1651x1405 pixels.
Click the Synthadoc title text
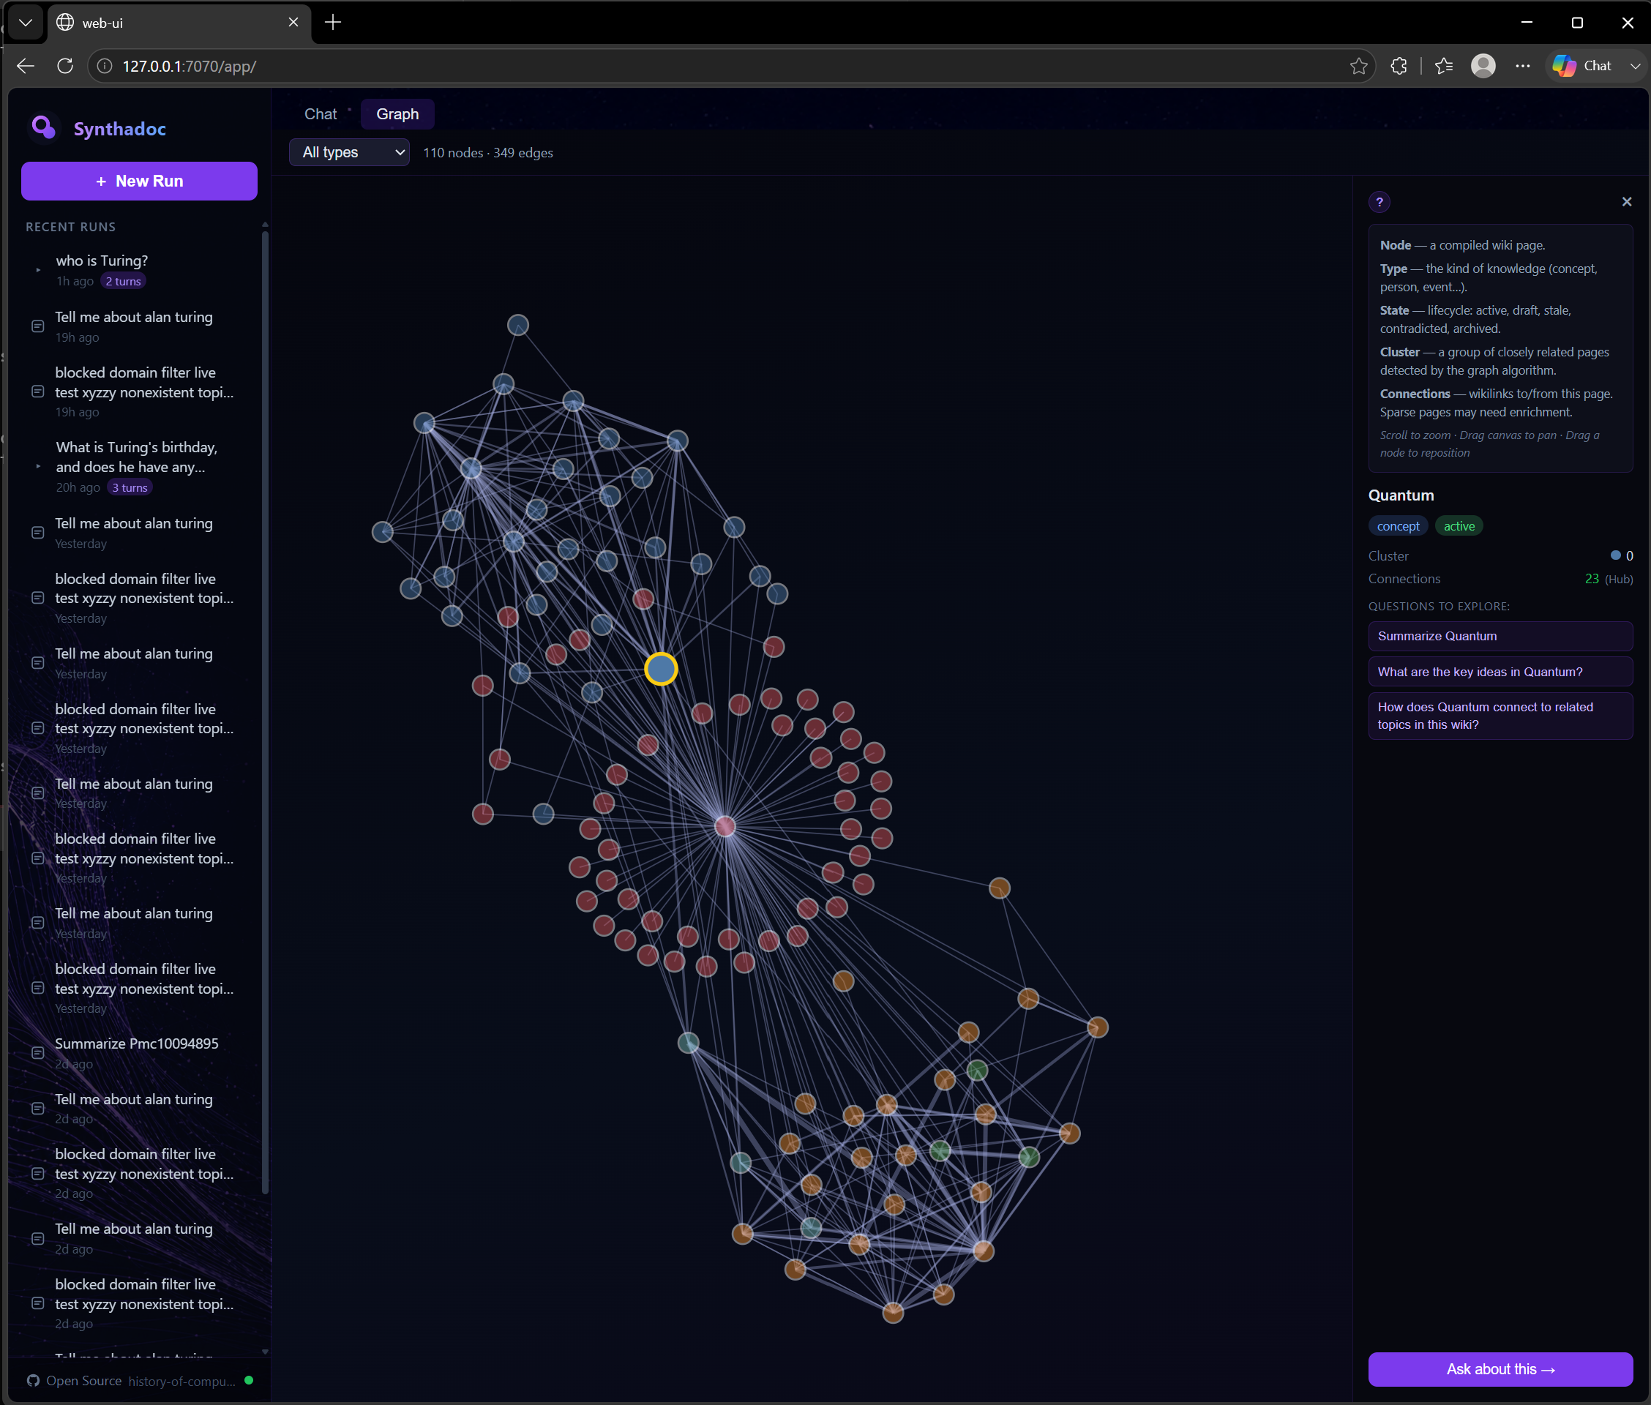(119, 128)
